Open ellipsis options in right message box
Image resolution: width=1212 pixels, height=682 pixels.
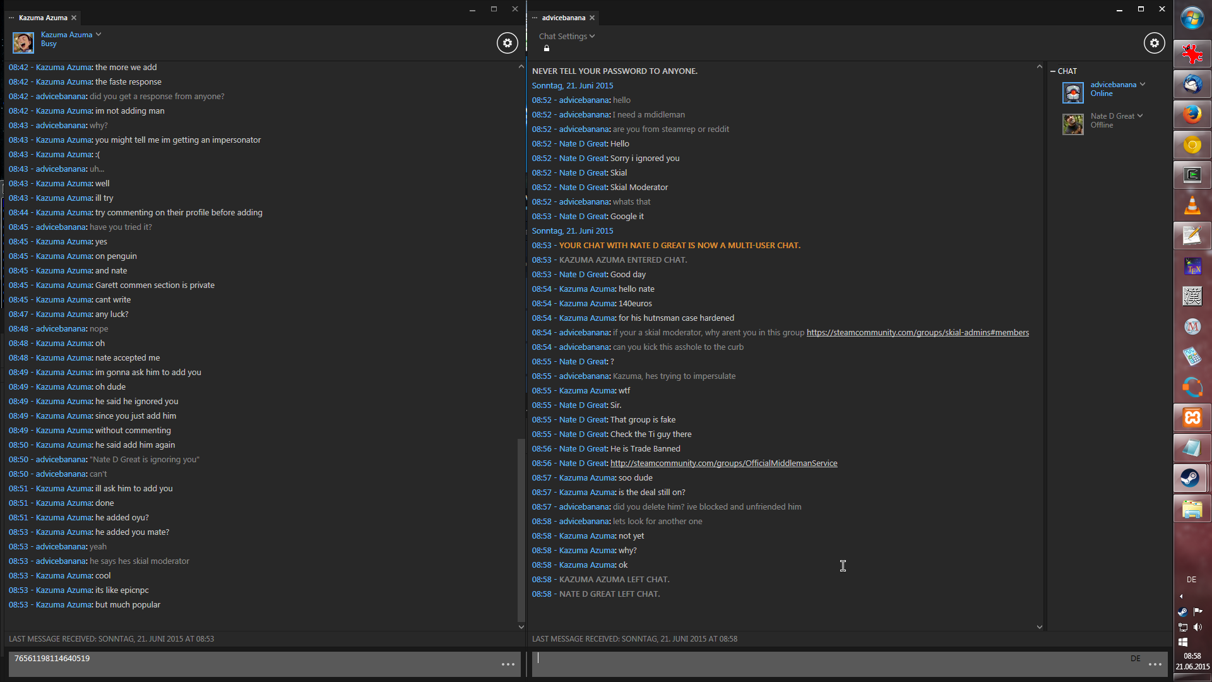1155,664
